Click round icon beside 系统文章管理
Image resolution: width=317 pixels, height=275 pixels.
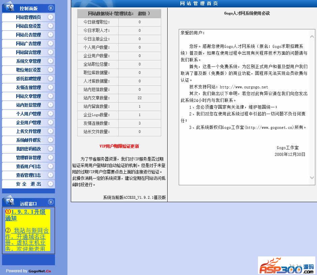(51, 61)
